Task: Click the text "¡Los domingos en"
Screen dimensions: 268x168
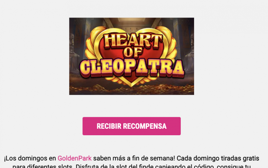Action: 30,158
